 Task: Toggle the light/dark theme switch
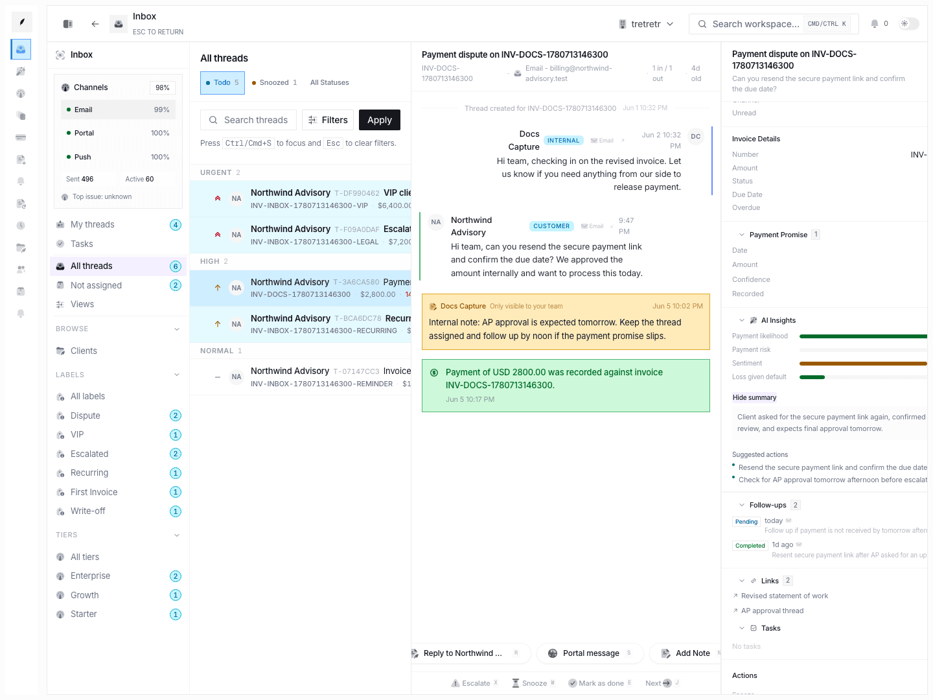(x=908, y=23)
